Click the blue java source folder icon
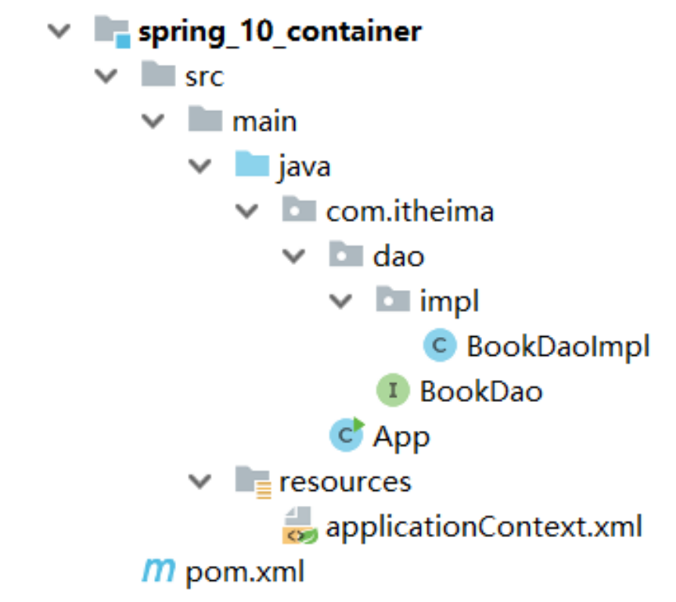 click(x=252, y=163)
